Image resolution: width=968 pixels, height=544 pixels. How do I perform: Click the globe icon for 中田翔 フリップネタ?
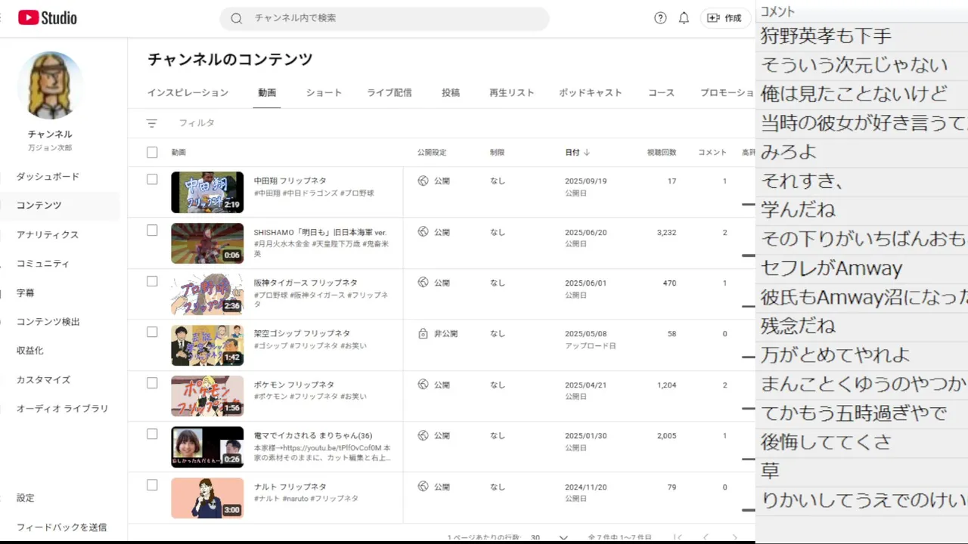click(x=423, y=181)
